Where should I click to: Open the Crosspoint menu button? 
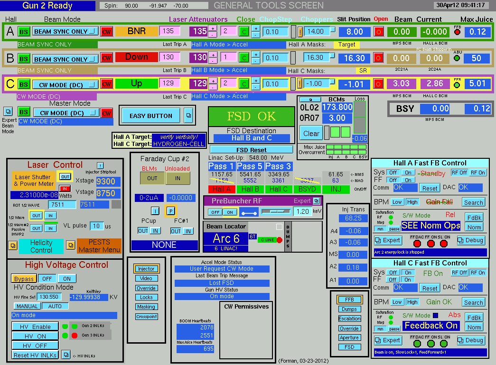pyautogui.click(x=147, y=316)
